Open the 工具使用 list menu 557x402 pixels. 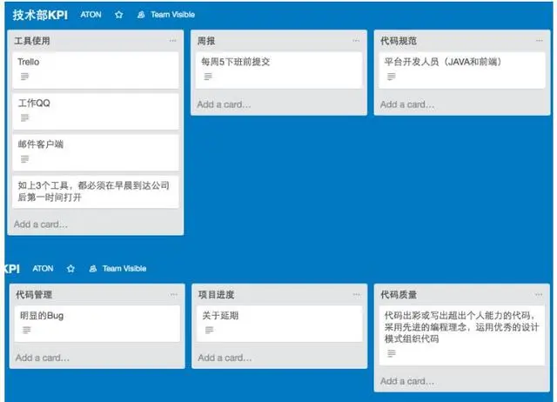coord(172,40)
